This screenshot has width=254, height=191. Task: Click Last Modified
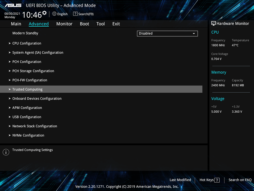click(180, 180)
